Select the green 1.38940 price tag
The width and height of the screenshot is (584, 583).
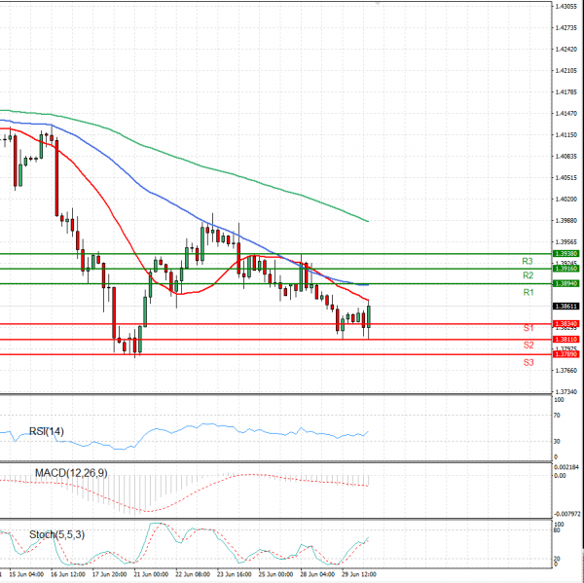click(x=566, y=284)
